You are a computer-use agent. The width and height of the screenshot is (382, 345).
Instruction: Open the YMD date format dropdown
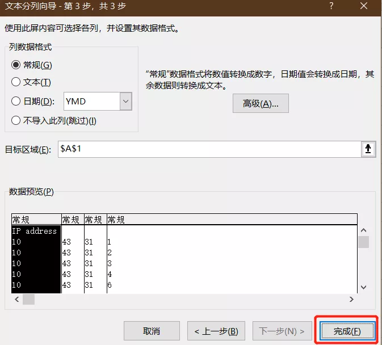pyautogui.click(x=125, y=102)
